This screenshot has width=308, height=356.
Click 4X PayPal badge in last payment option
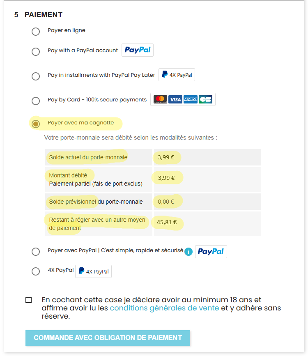pyautogui.click(x=93, y=271)
